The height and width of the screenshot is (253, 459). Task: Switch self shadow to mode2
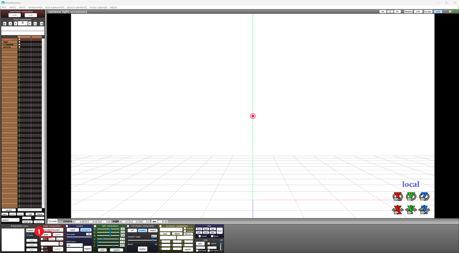[x=153, y=230]
